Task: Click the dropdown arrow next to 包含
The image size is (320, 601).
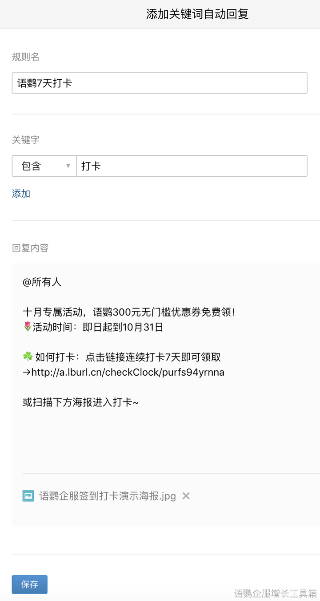Action: click(68, 166)
